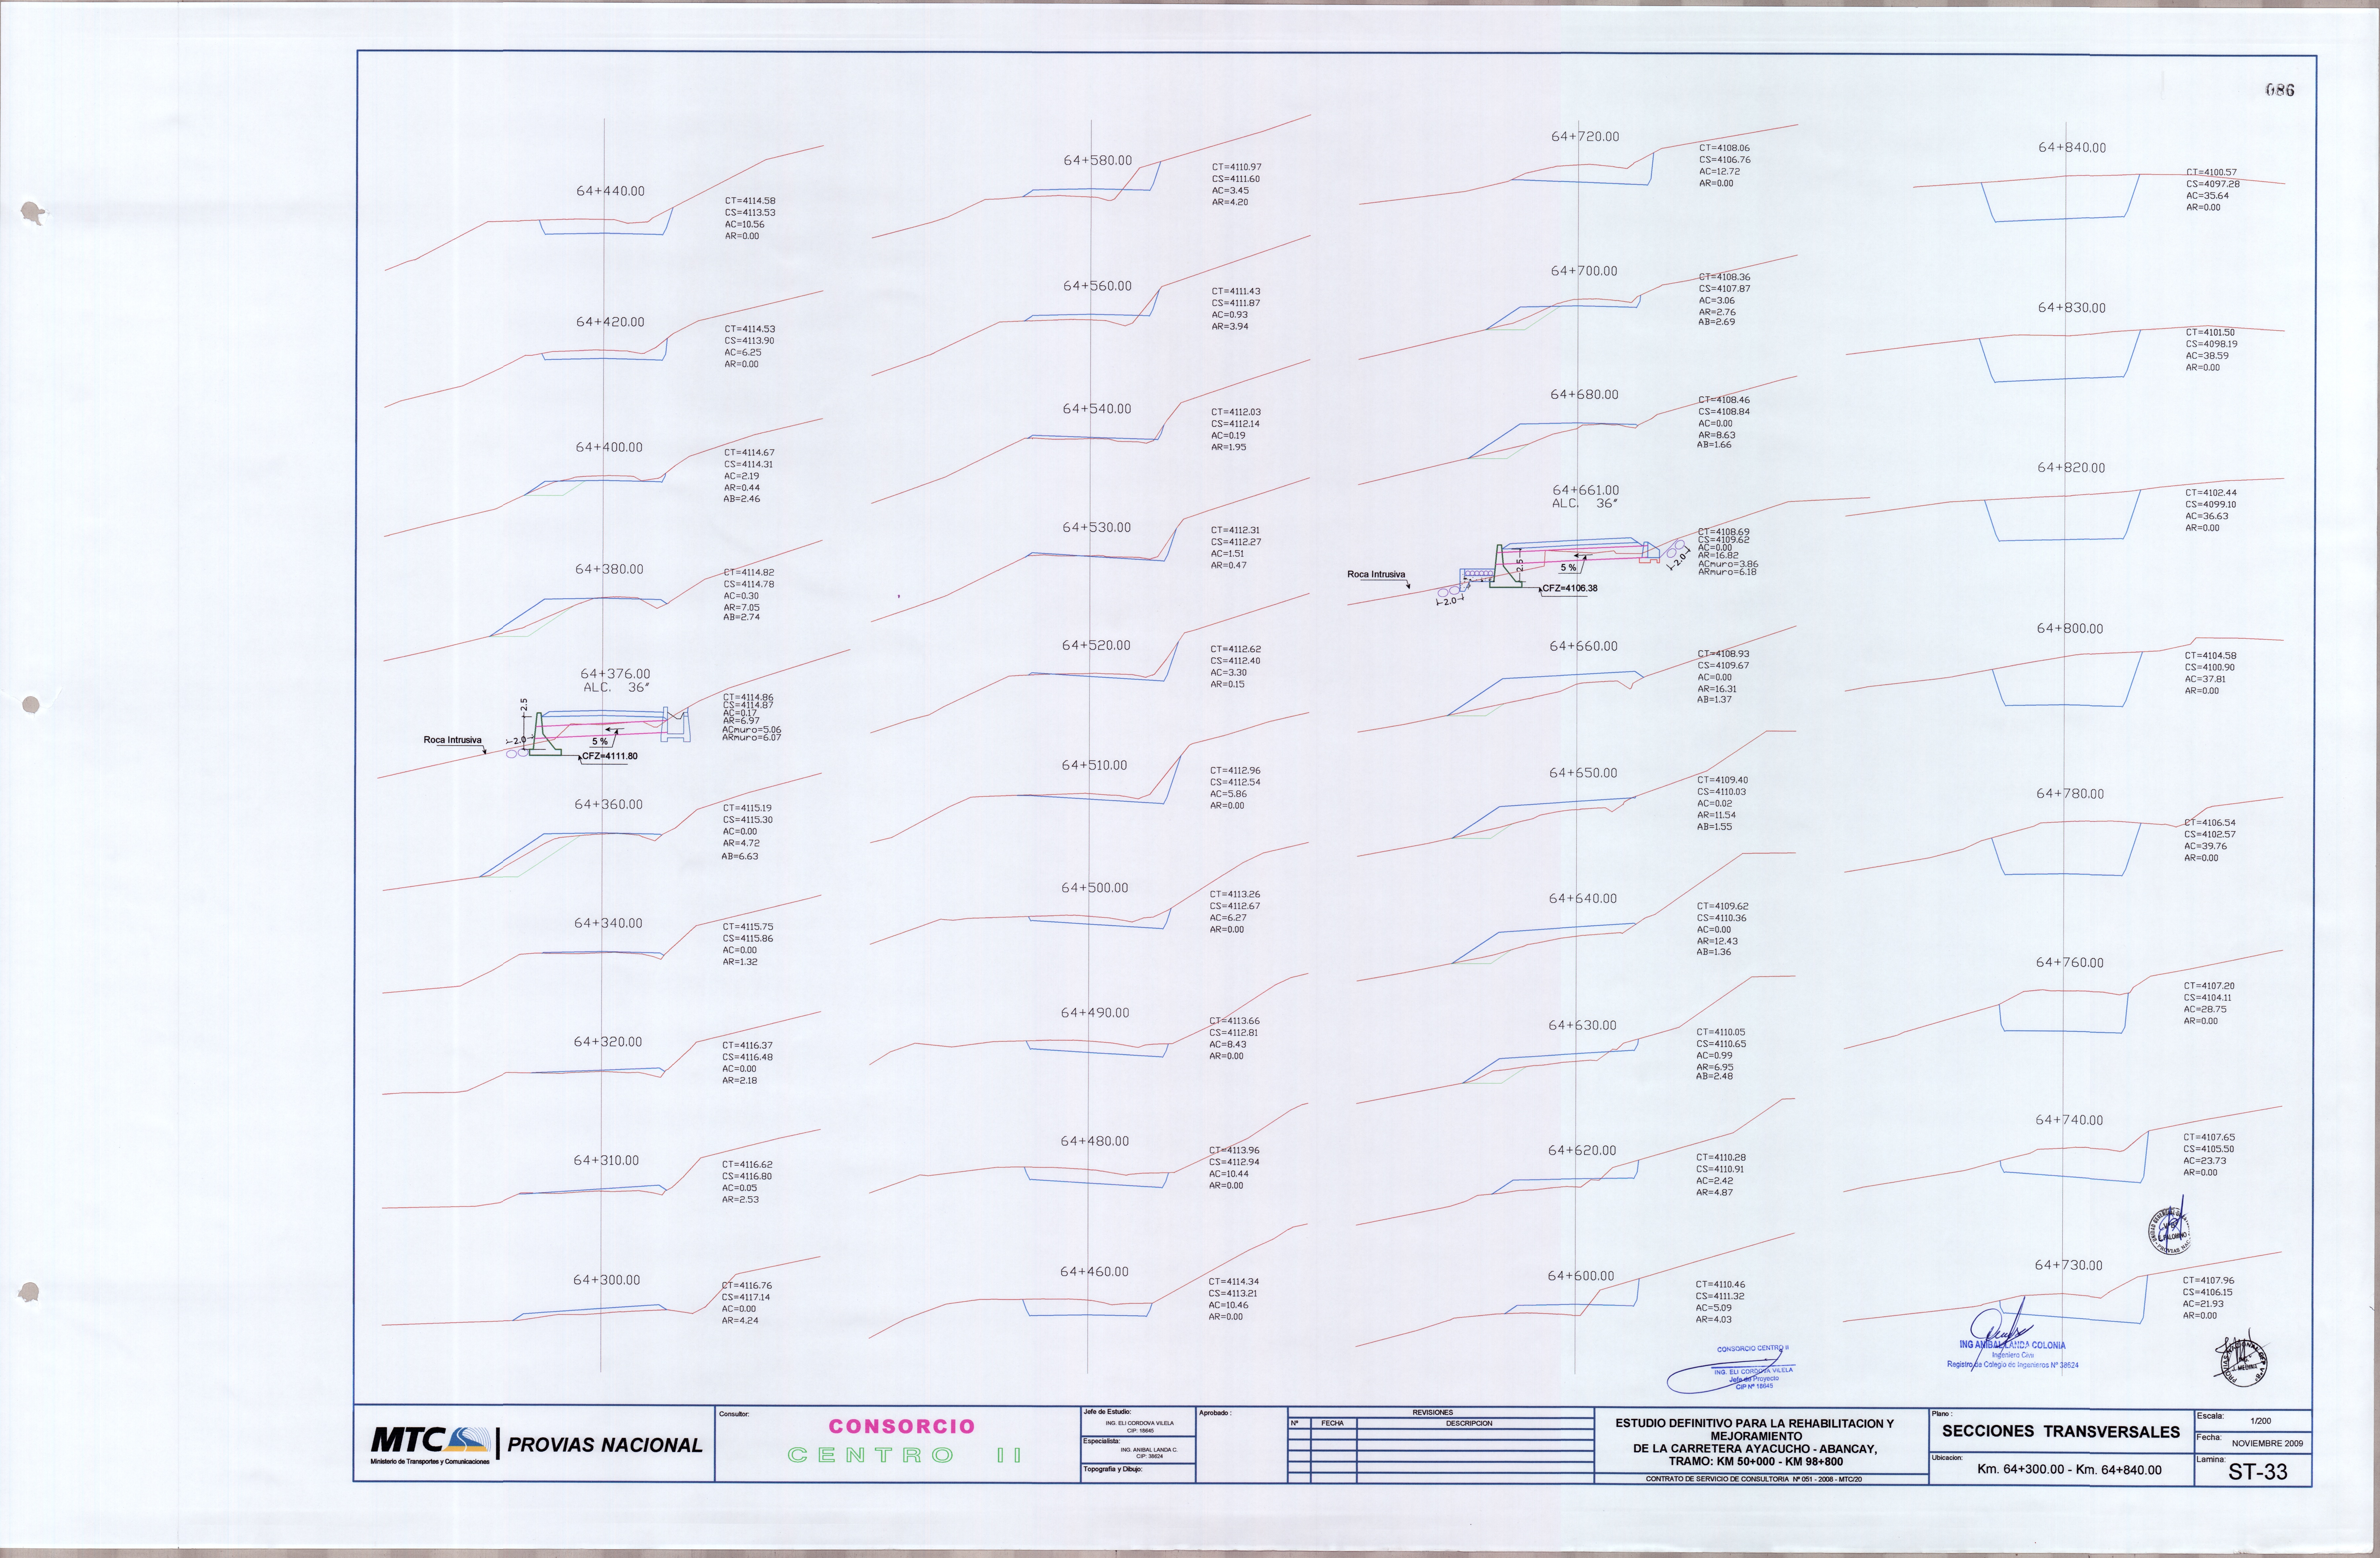The image size is (2380, 1558).
Task: Click the station label 64+760.00
Action: pyautogui.click(x=2070, y=963)
